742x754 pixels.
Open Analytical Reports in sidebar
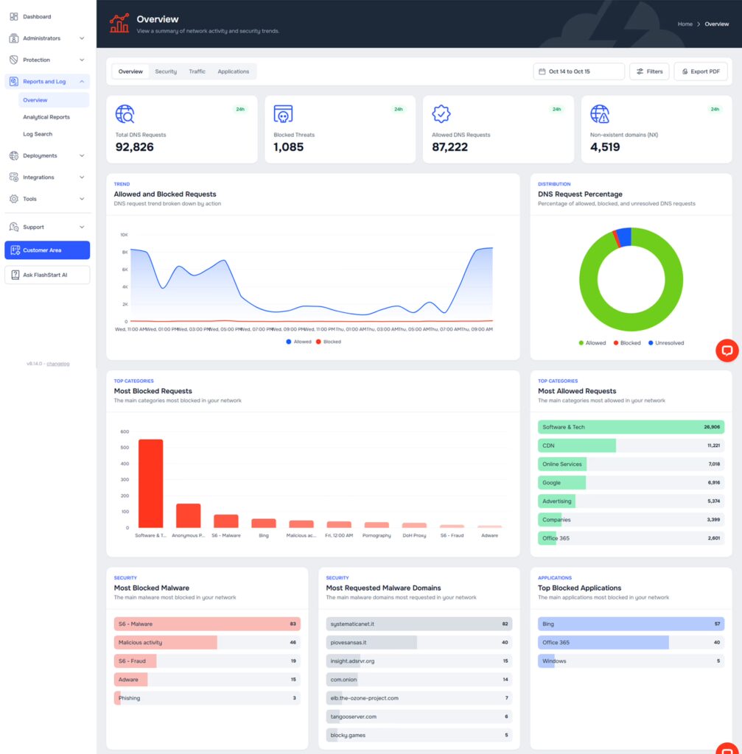(46, 117)
